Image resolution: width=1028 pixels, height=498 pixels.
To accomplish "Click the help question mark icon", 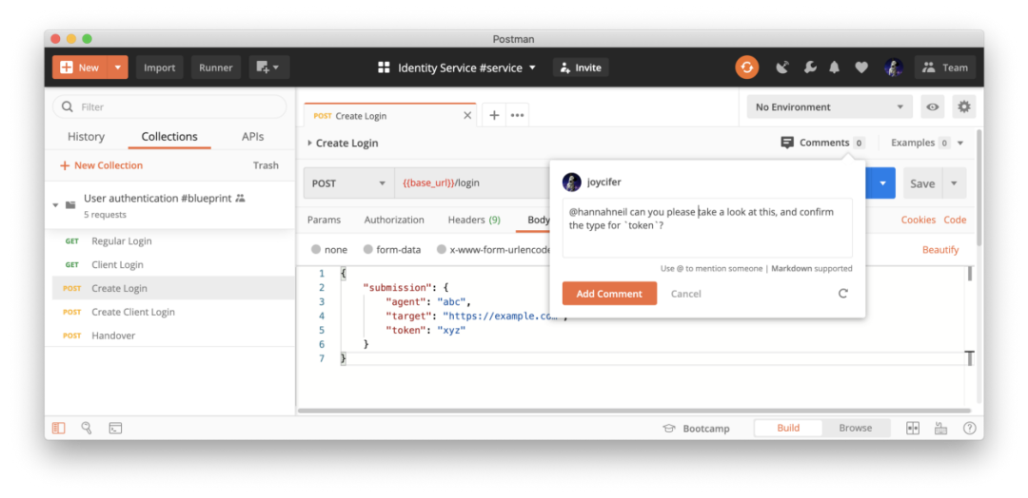I will click(969, 429).
